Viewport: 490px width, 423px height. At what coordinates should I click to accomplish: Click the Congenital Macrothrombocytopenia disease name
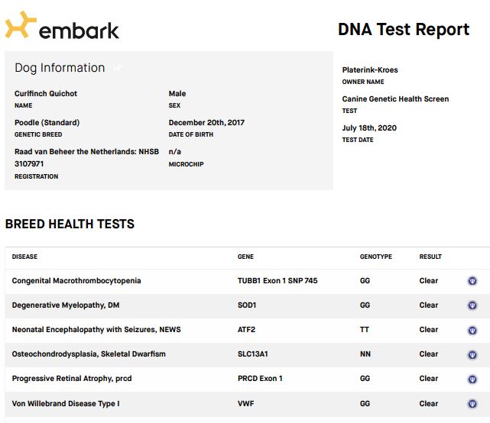coord(76,281)
